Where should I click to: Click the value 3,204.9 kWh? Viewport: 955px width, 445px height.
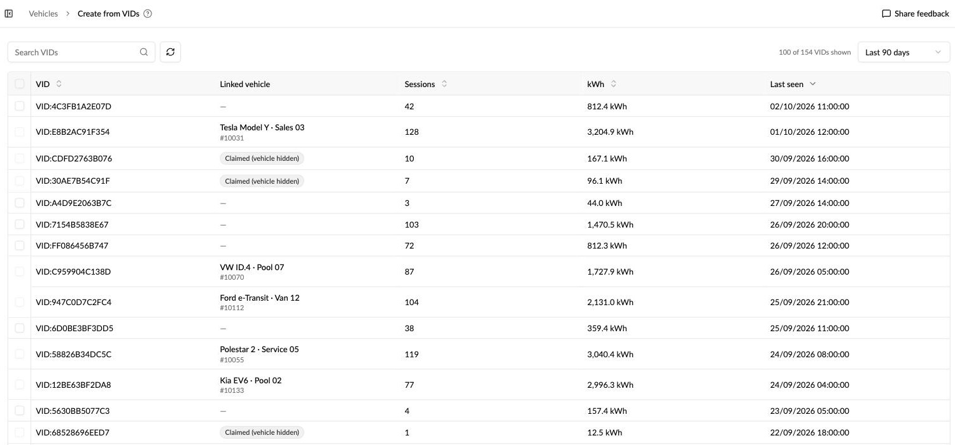610,132
